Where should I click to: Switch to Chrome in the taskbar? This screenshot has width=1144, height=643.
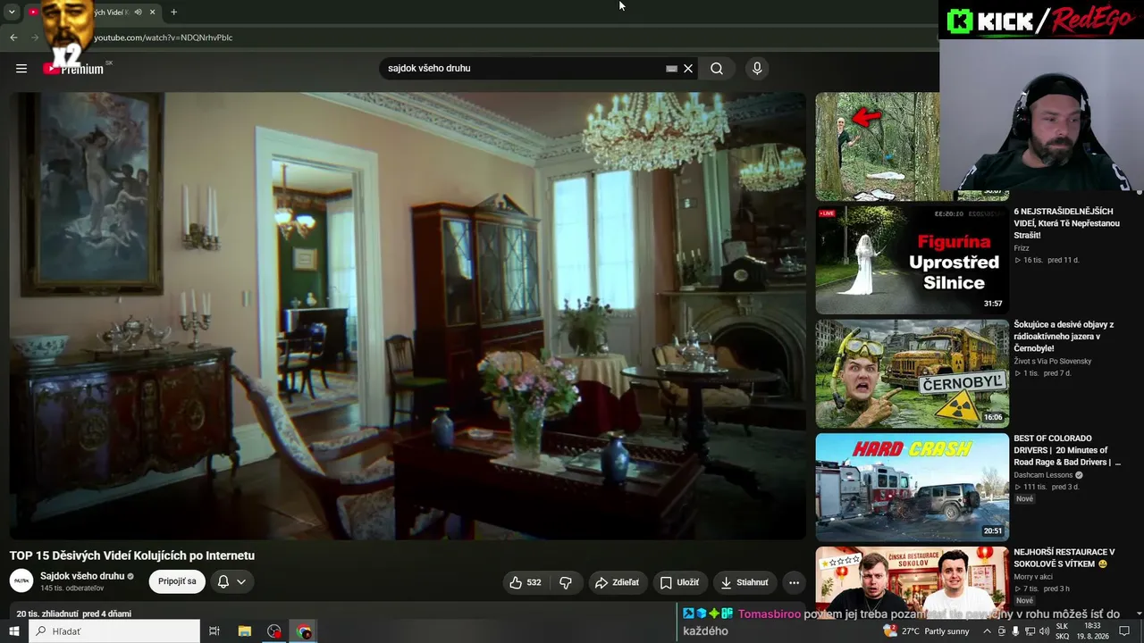point(305,631)
